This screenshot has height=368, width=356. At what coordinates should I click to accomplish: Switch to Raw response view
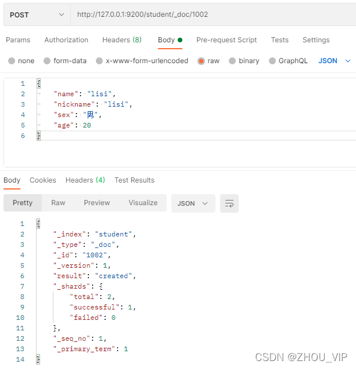pos(58,203)
